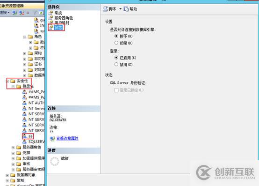259x186 pixels.
Task: Select the 服务器审核规 tree folder
Action: (34, 169)
